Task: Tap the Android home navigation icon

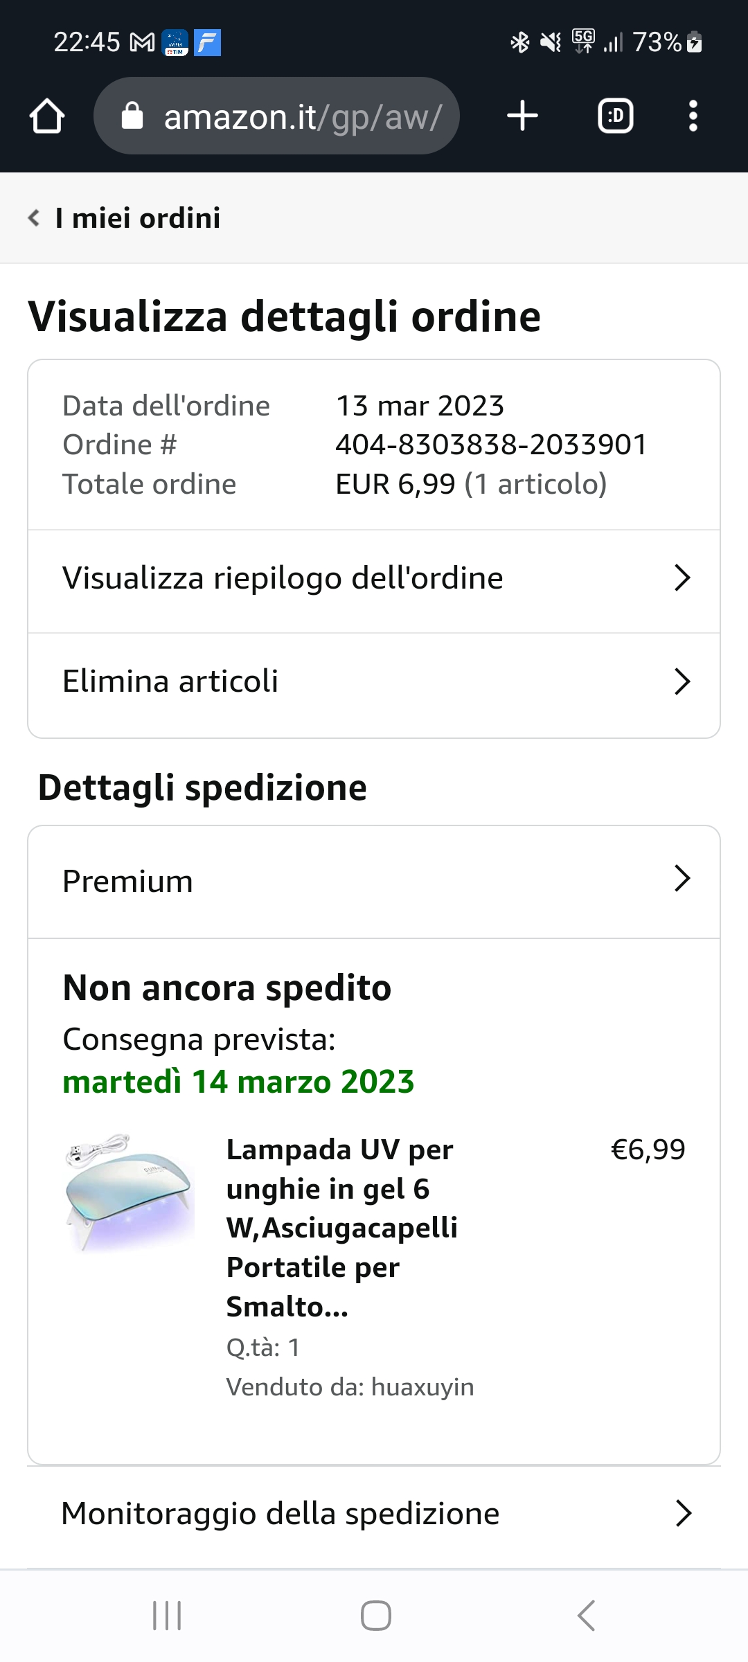Action: click(x=375, y=1616)
